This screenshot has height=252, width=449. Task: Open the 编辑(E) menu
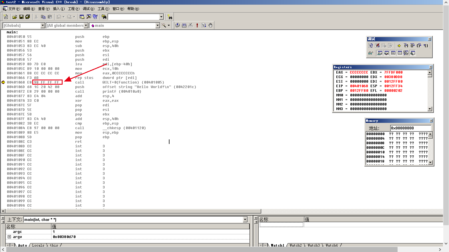29,9
